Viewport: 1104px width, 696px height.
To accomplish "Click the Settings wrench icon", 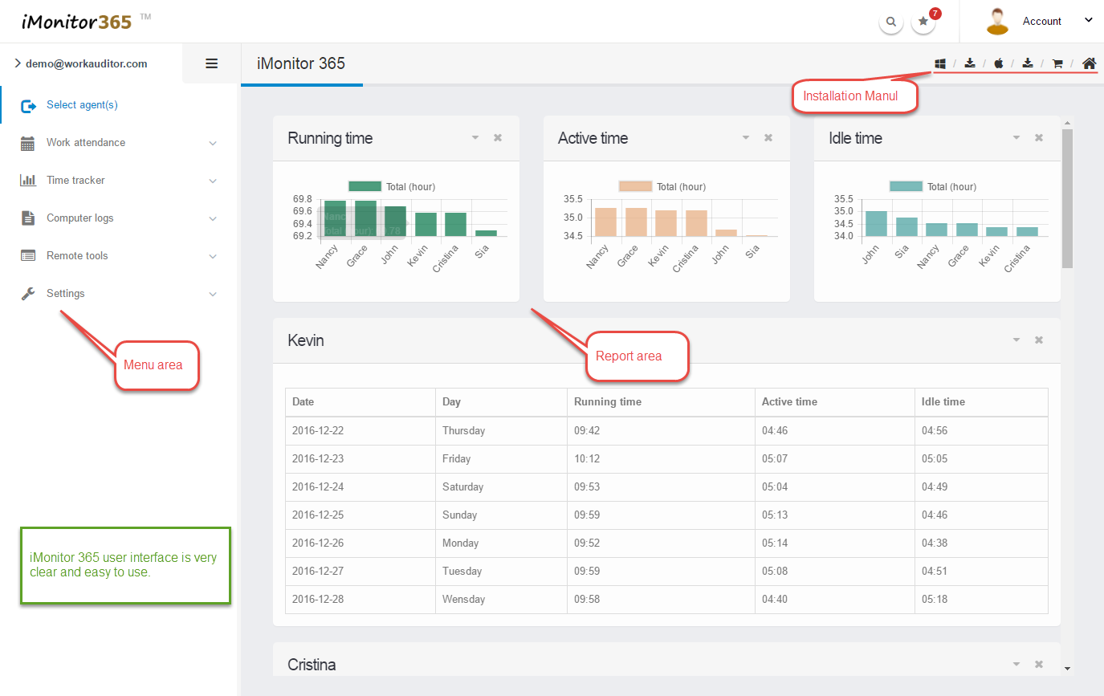I will click(28, 294).
